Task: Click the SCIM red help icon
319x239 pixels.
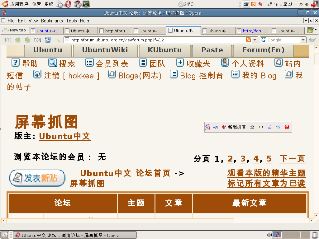Action: [287, 127]
